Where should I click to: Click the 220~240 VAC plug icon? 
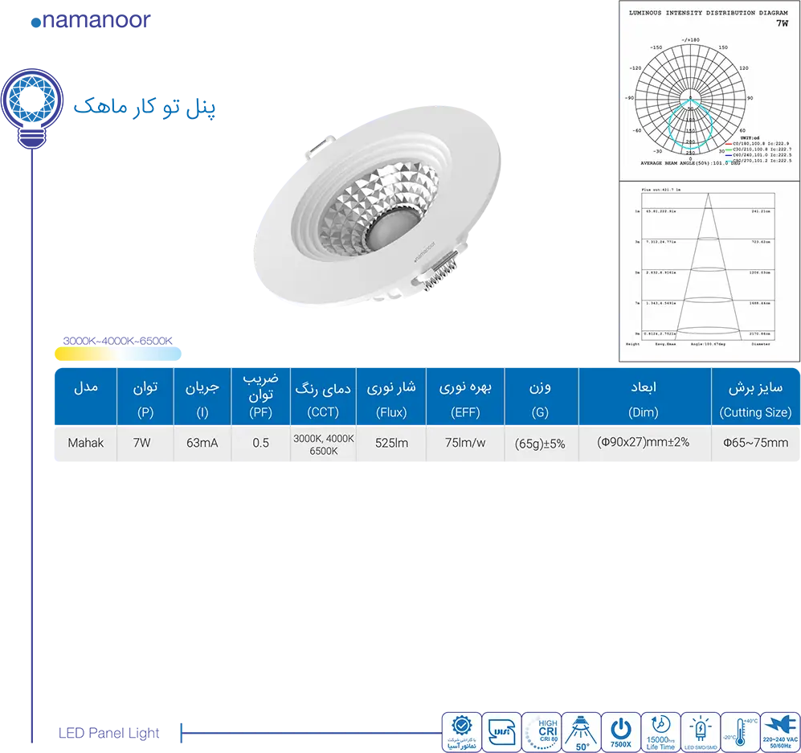point(780,731)
